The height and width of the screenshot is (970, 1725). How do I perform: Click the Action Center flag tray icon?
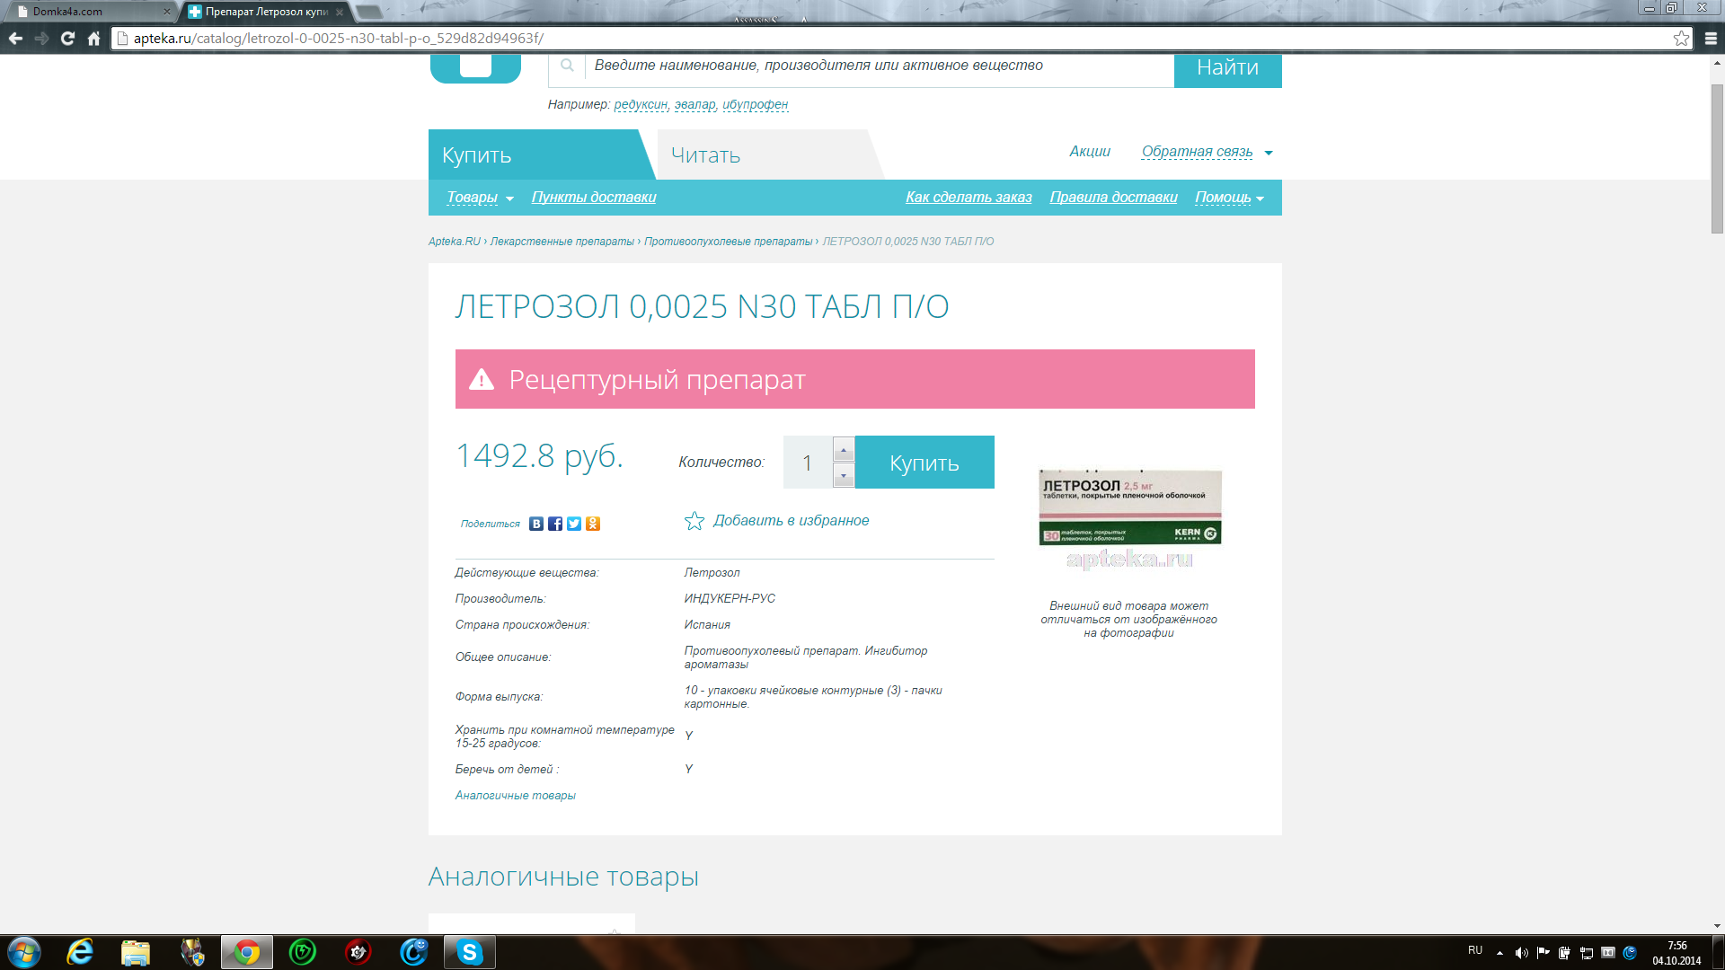(x=1543, y=953)
